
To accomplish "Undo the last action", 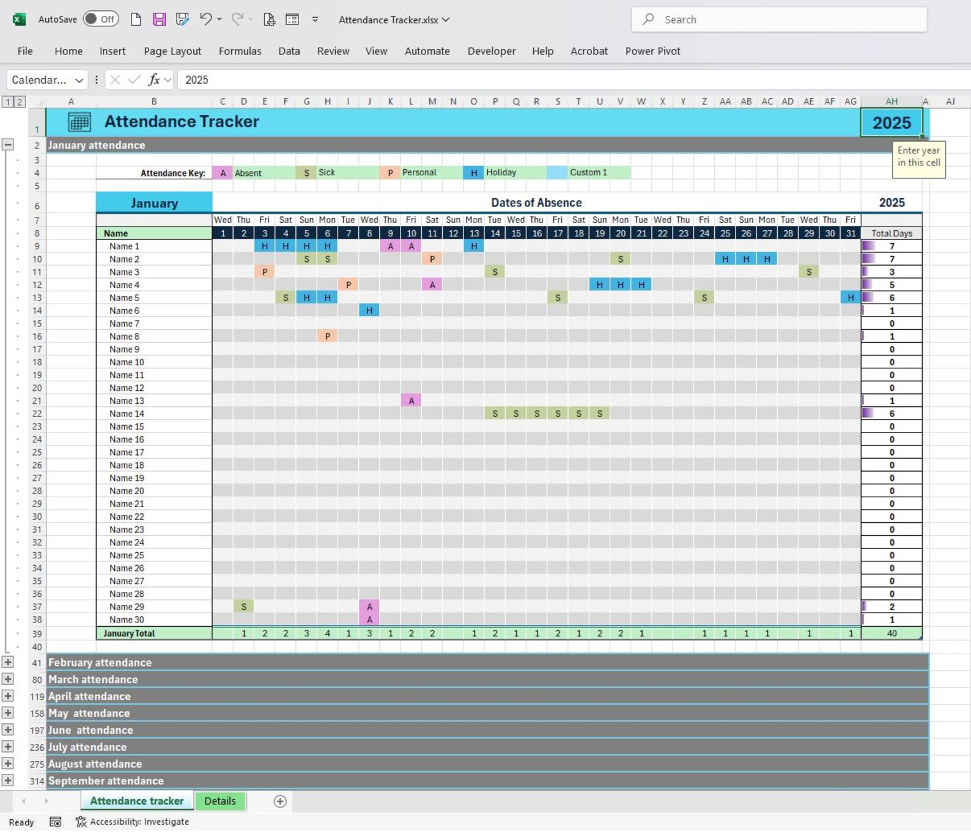I will pyautogui.click(x=205, y=19).
